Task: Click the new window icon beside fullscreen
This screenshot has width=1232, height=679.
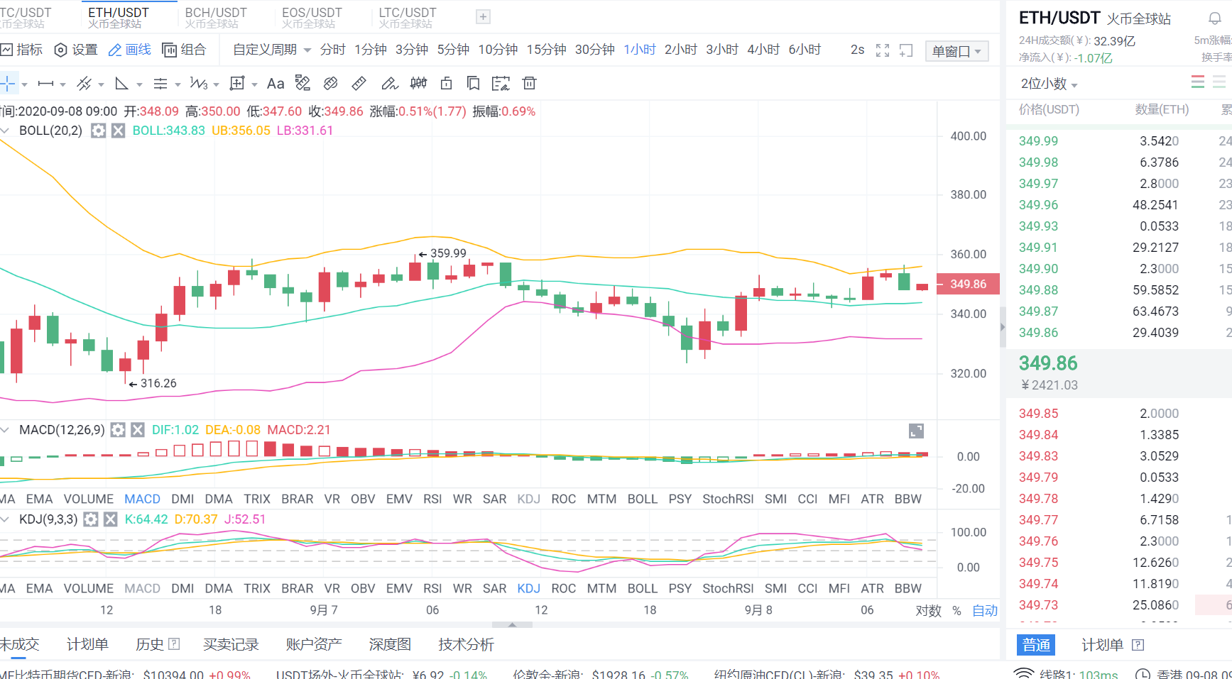Action: coord(906,50)
